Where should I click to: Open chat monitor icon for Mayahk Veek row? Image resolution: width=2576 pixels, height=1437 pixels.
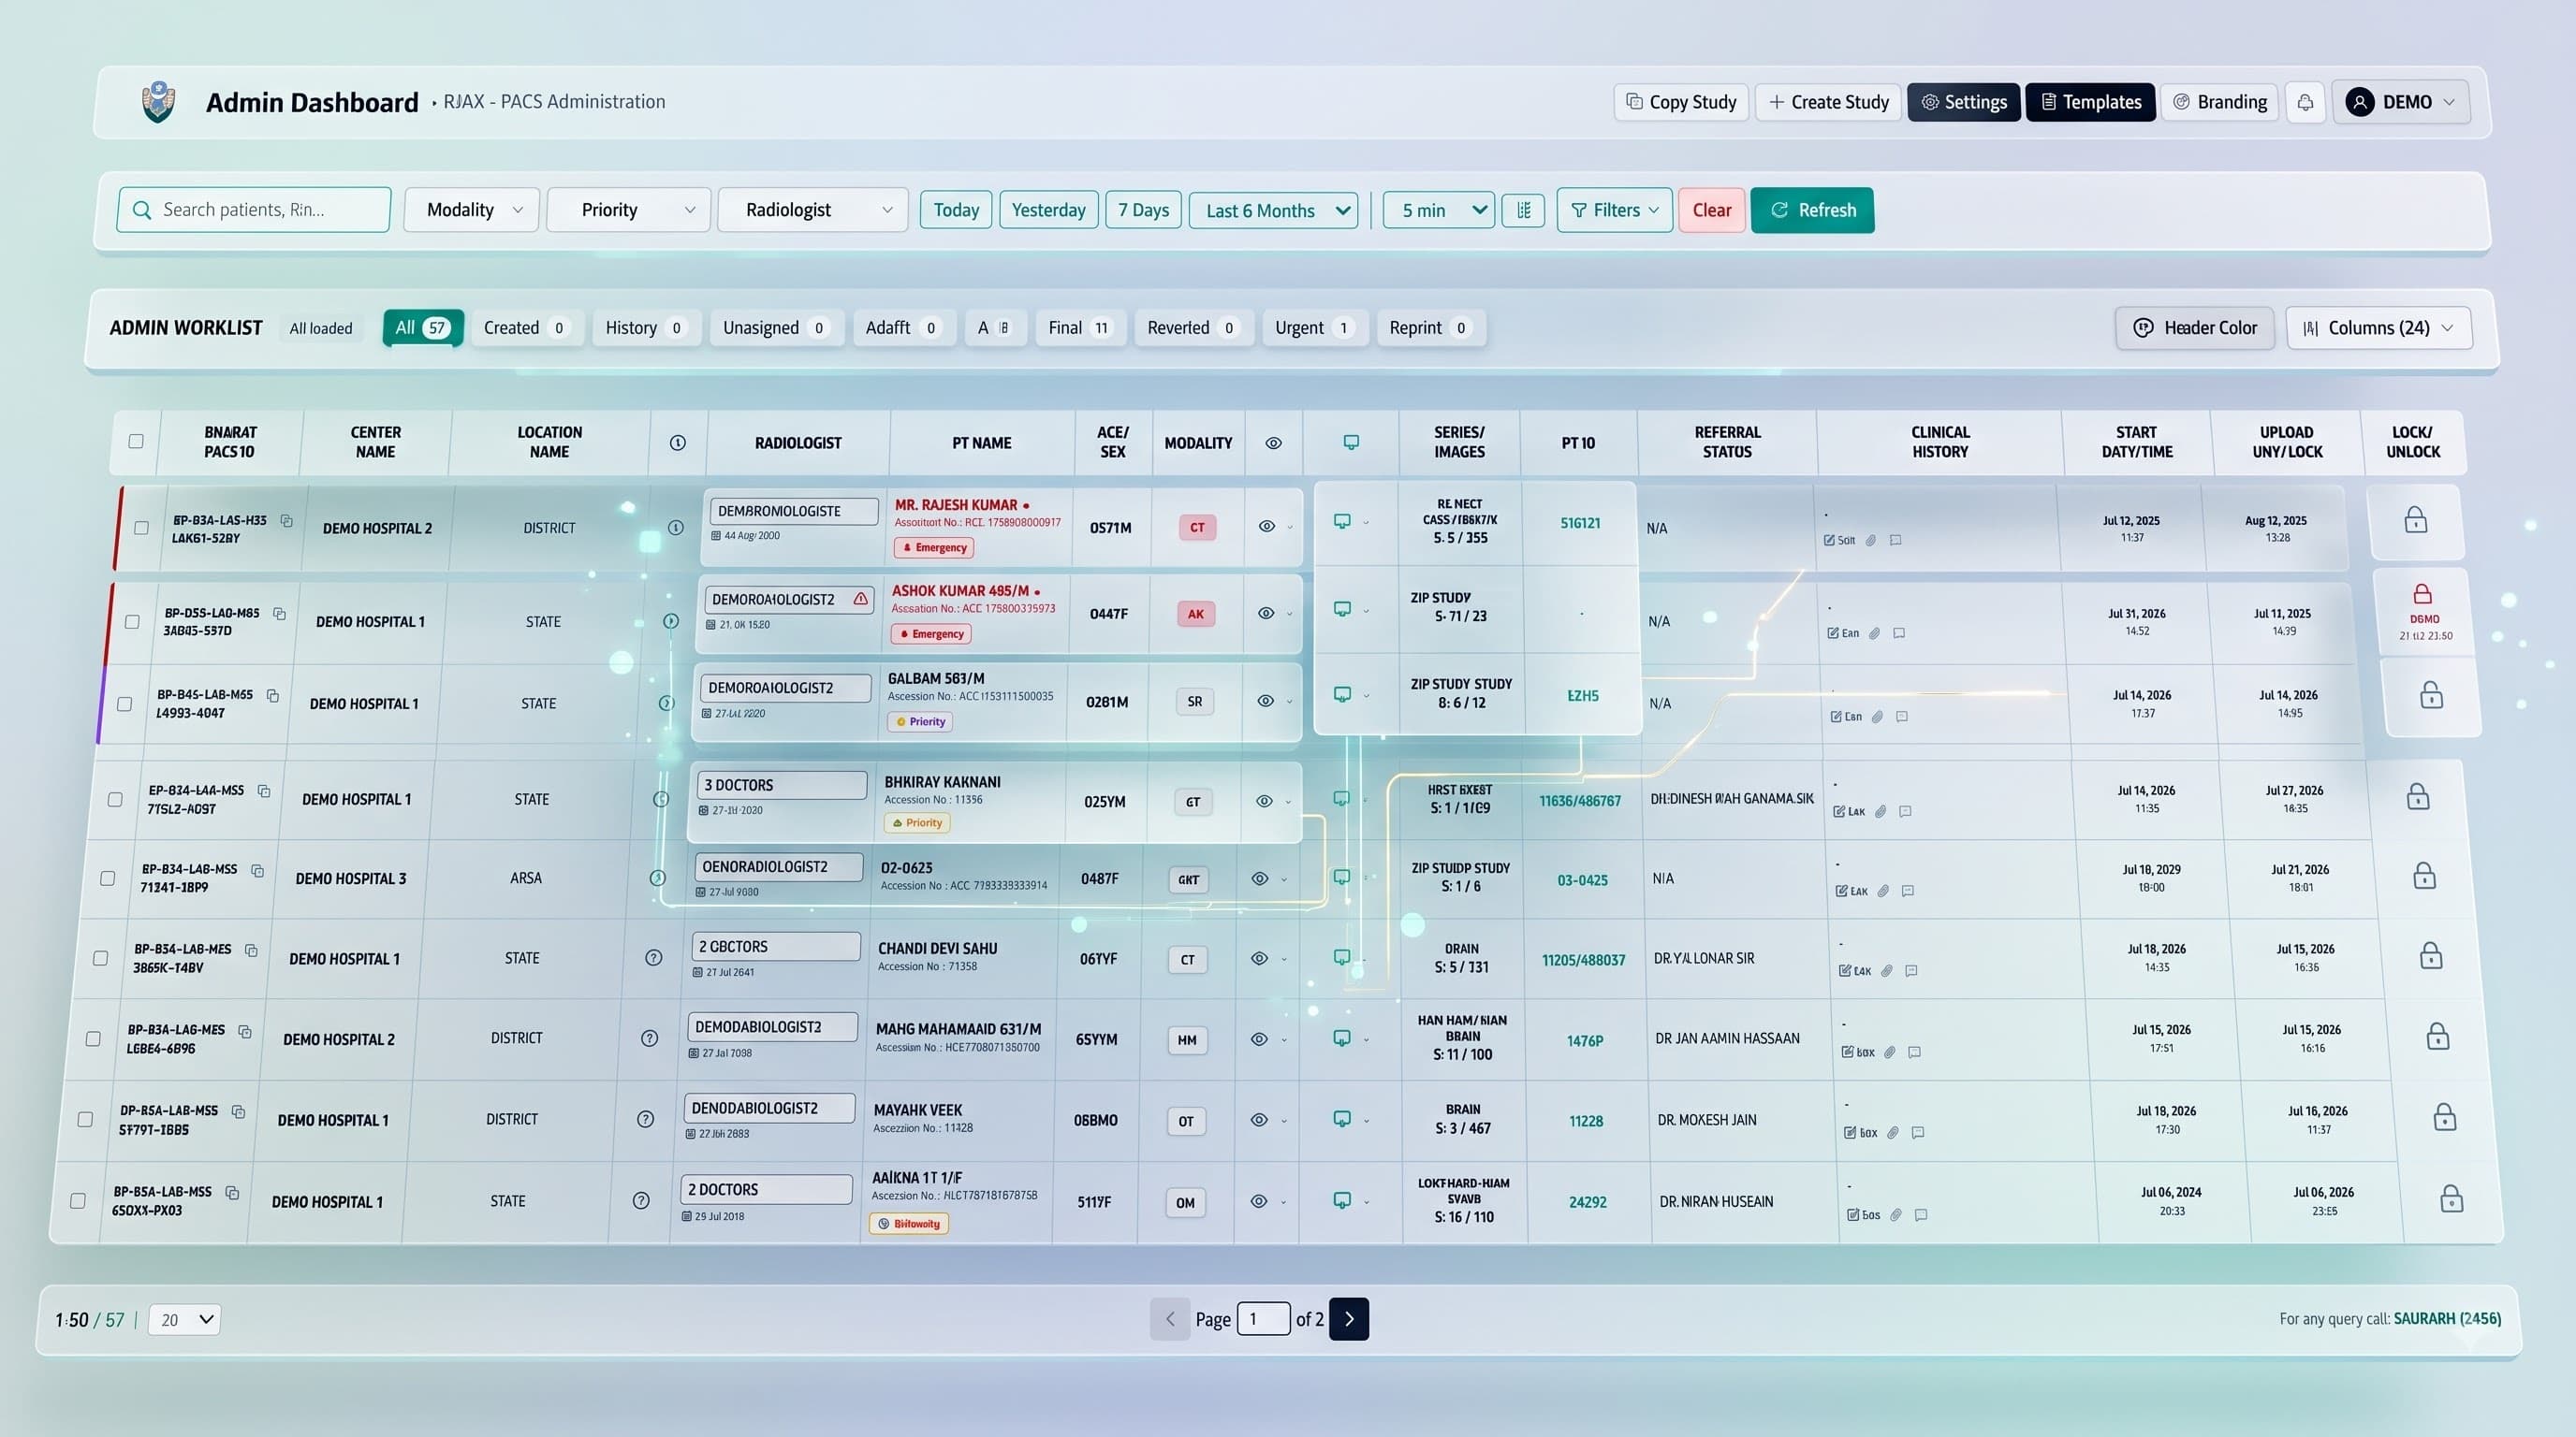tap(1342, 1119)
